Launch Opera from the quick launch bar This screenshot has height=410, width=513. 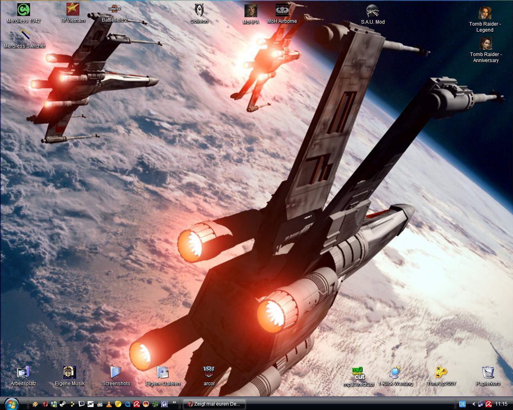[45, 404]
